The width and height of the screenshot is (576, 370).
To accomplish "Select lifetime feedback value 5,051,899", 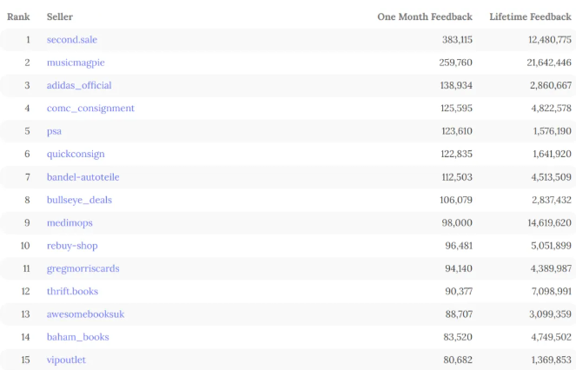I will pyautogui.click(x=552, y=246).
